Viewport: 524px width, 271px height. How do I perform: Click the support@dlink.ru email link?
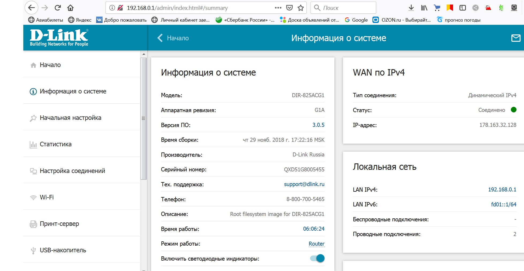[x=304, y=184]
